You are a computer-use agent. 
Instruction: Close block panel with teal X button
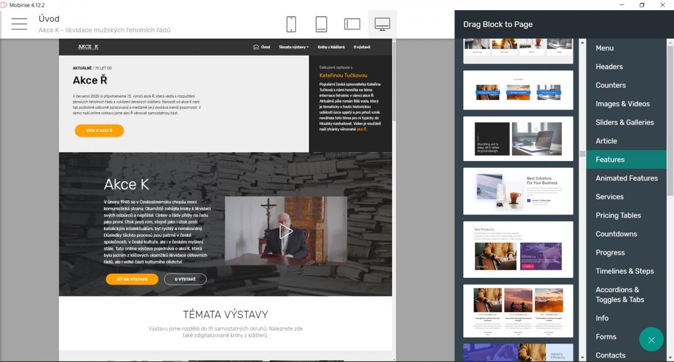click(652, 340)
